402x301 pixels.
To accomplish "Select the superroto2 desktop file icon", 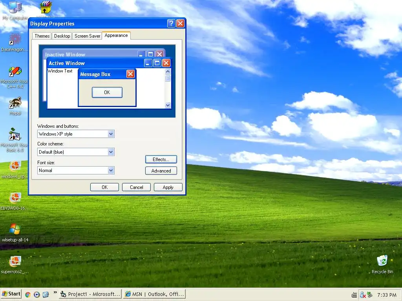I will [x=15, y=265].
